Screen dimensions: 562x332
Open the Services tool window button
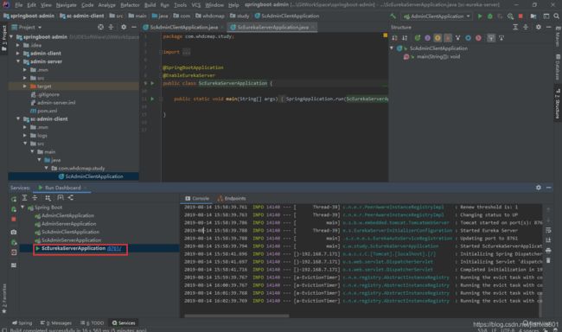click(124, 323)
